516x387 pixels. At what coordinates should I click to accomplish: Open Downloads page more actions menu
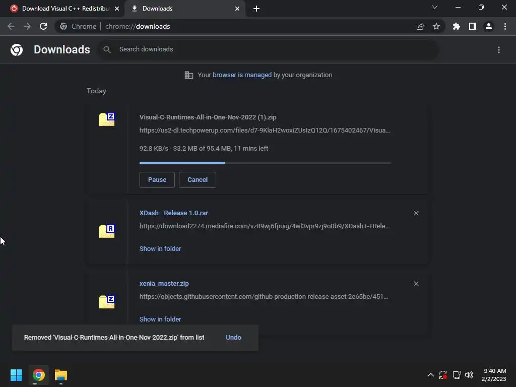coord(499,50)
